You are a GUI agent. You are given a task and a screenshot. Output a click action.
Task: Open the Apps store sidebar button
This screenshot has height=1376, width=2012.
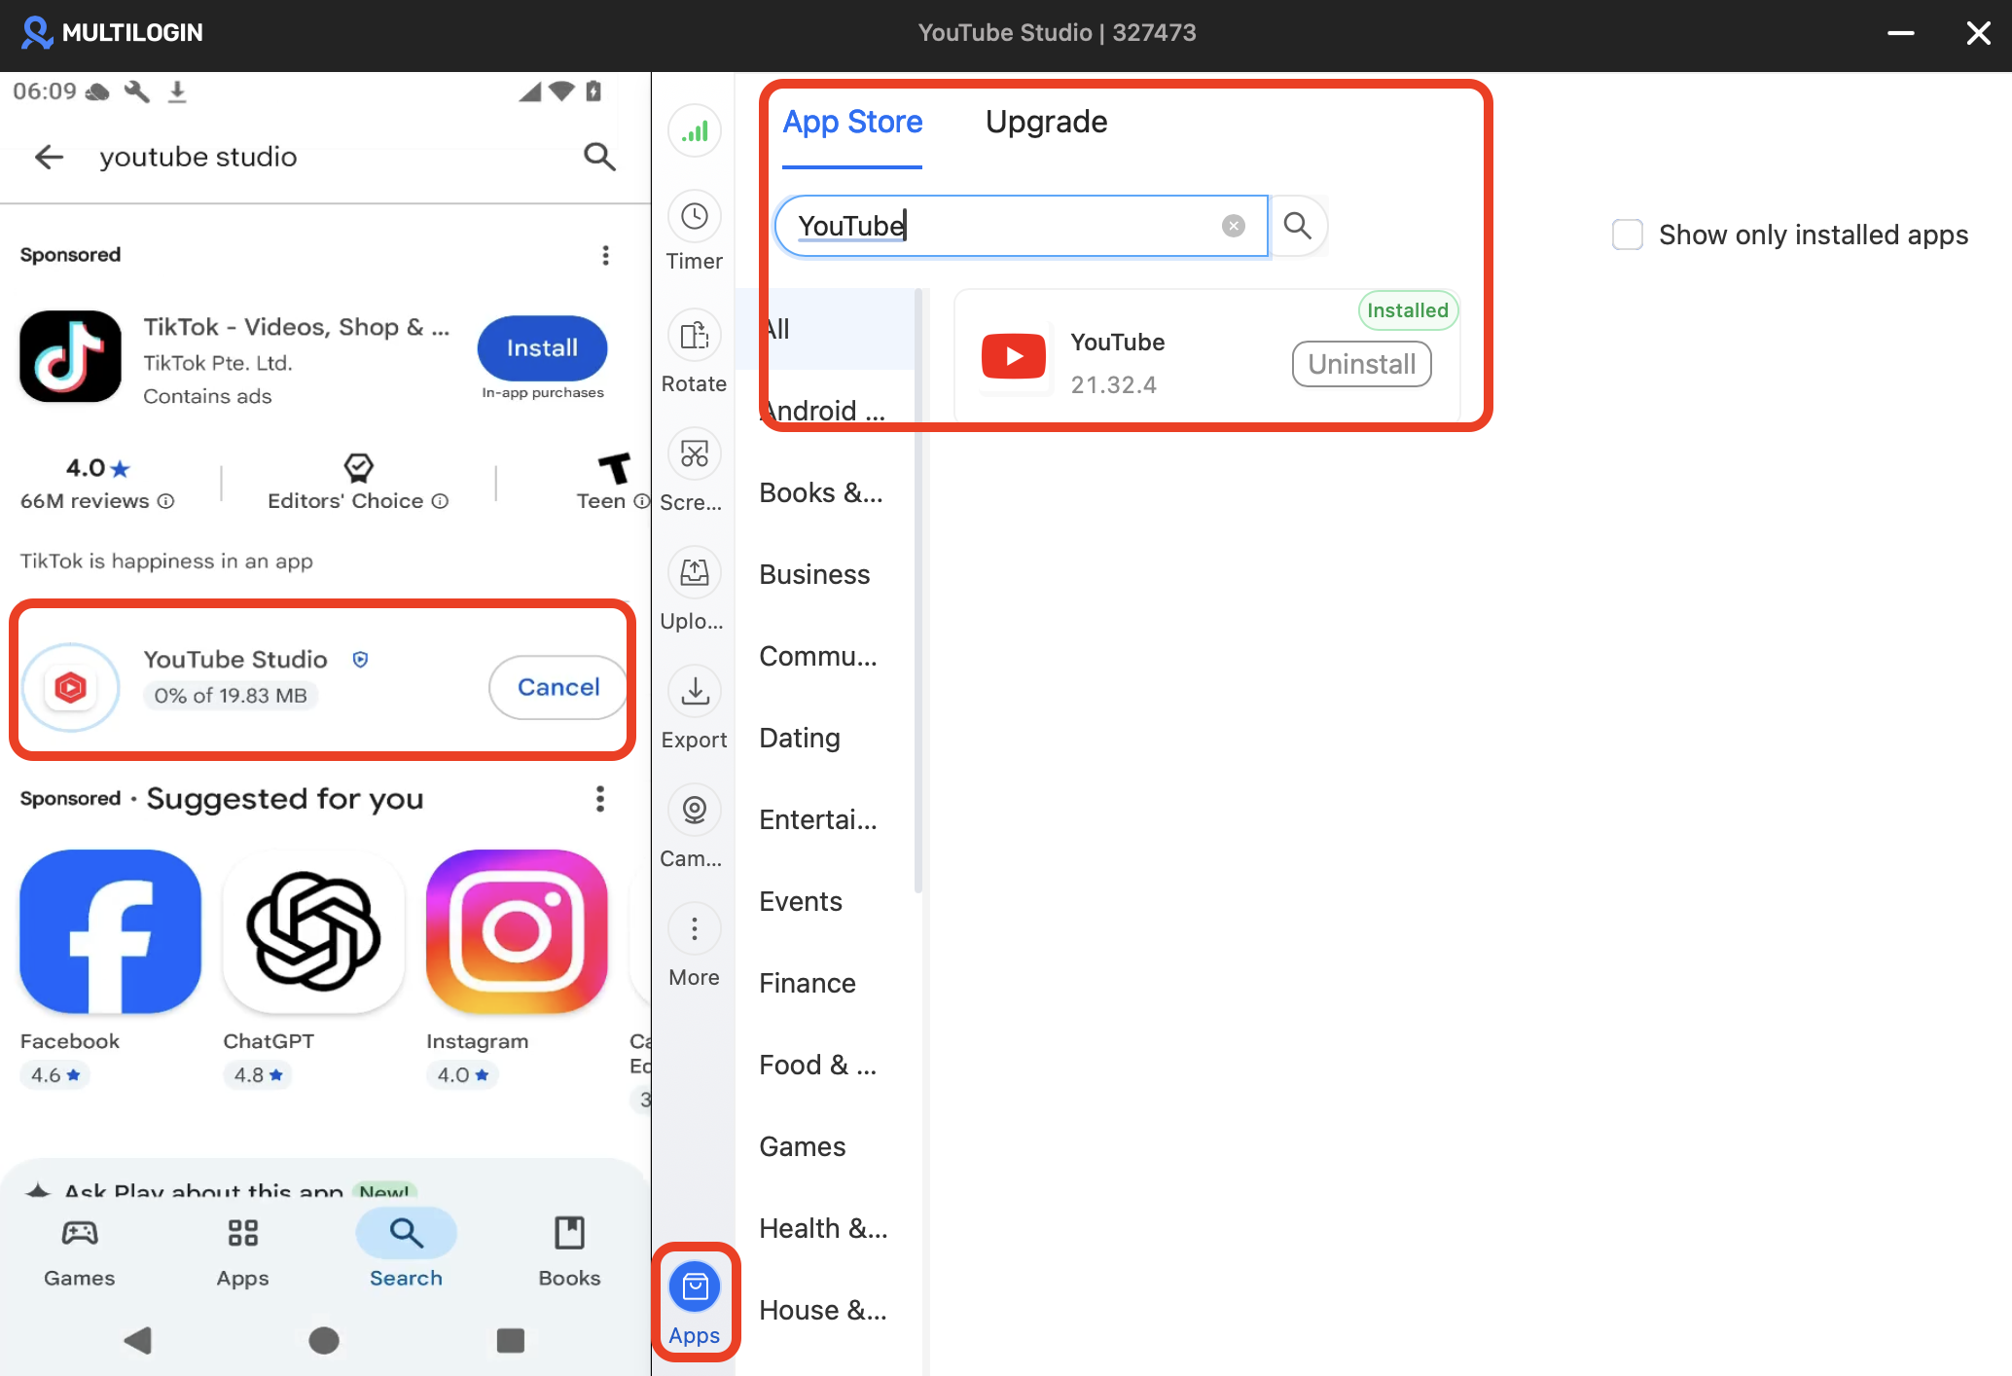coord(695,1302)
